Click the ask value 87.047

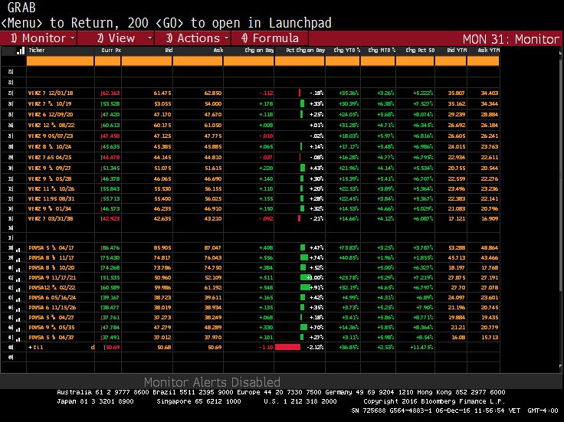213,248
